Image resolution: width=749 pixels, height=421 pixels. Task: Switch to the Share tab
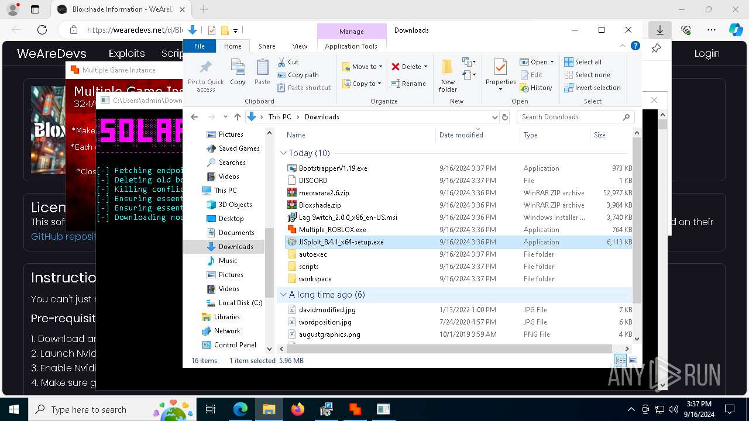point(267,46)
